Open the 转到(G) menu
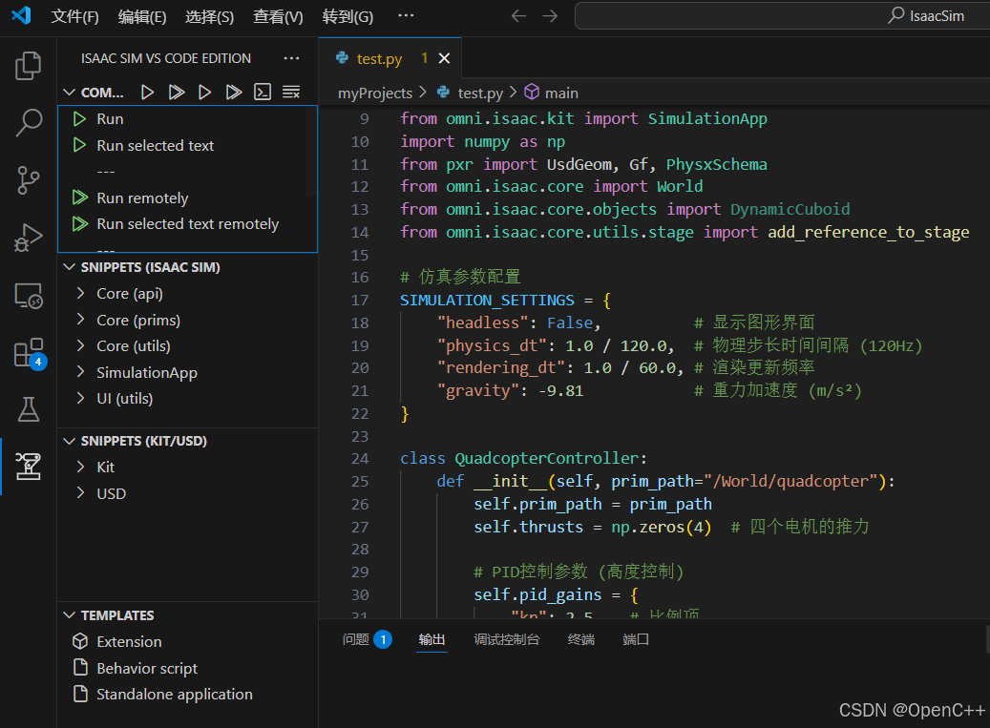This screenshot has width=990, height=728. [x=348, y=16]
